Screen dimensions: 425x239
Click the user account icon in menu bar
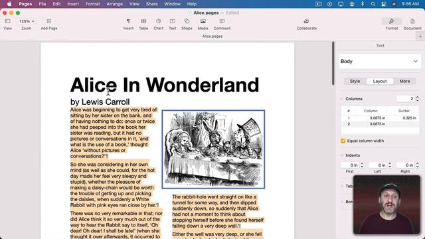tap(351, 4)
